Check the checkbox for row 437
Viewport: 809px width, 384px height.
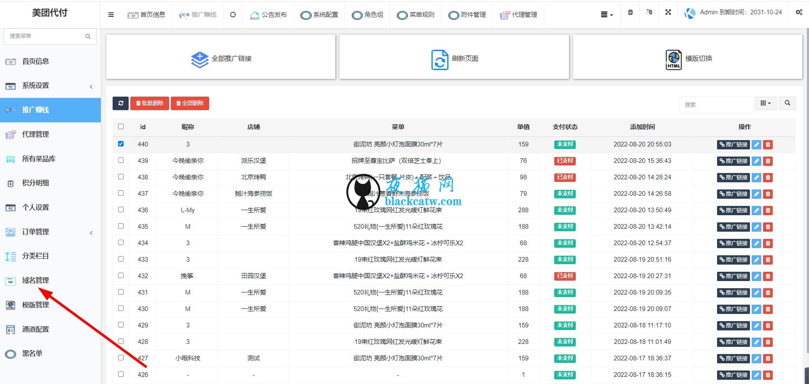click(121, 193)
